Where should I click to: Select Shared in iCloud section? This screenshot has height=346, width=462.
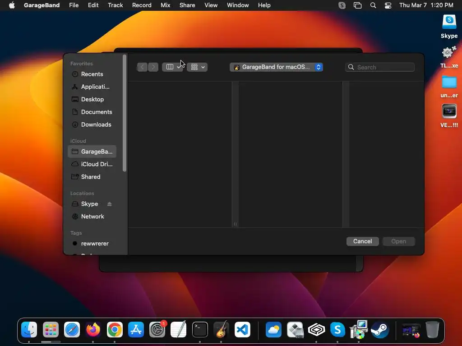click(x=92, y=177)
